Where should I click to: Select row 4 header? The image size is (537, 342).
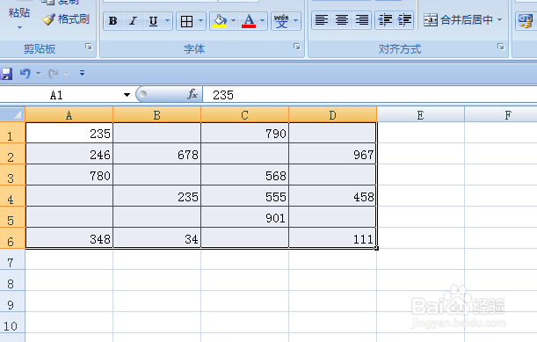click(x=12, y=196)
